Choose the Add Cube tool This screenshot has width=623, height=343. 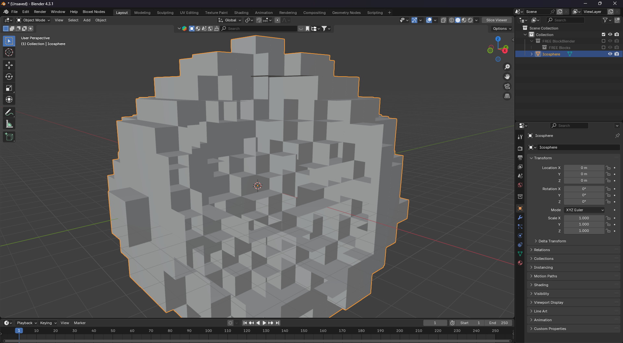click(x=9, y=137)
